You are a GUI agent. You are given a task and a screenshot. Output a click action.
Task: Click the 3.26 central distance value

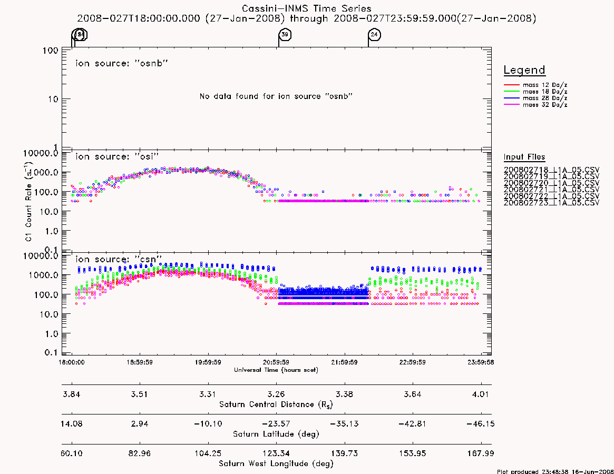(x=276, y=394)
